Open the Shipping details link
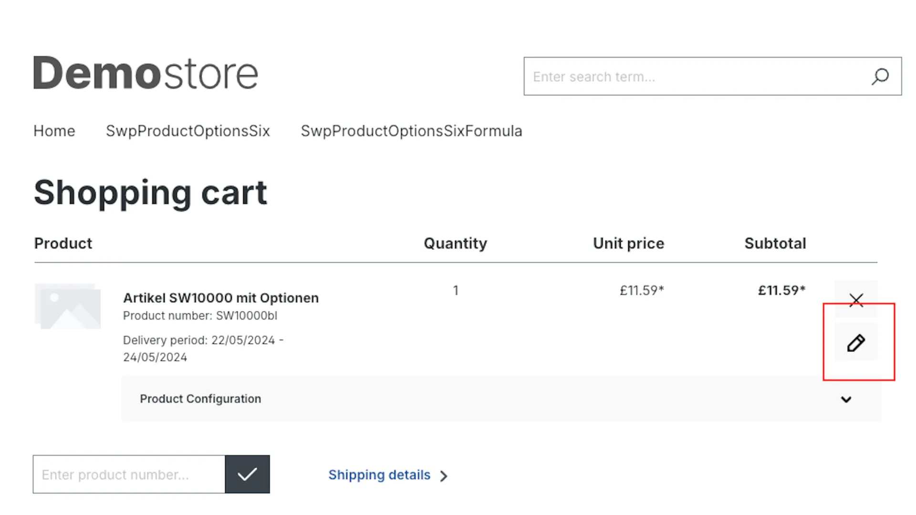 pos(379,475)
